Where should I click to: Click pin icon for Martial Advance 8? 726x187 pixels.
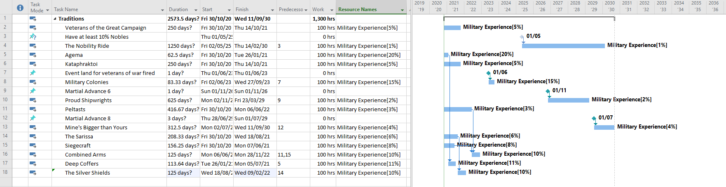tap(33, 118)
